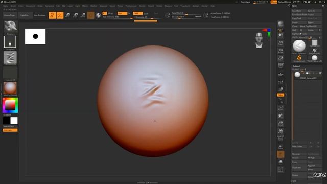This screenshot has height=184, width=327.
Task: Select the SimpleBrush tool icon
Action: tap(299, 58)
